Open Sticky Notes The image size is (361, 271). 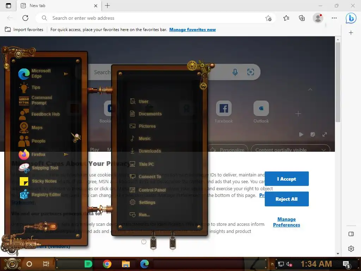coord(38,181)
